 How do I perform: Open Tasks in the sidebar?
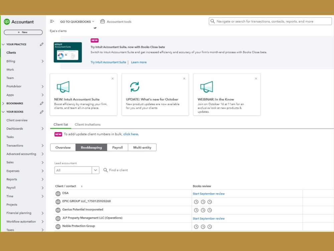(x=10, y=137)
